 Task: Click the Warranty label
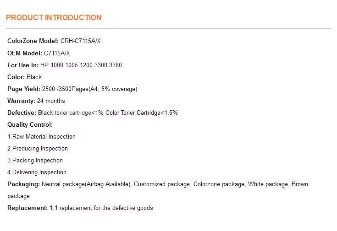[x=21, y=101]
